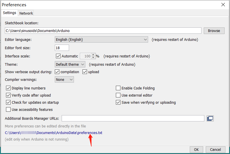Decrease interface scale with down arrow
Image resolution: width=230 pixels, height=154 pixels.
click(x=93, y=57)
